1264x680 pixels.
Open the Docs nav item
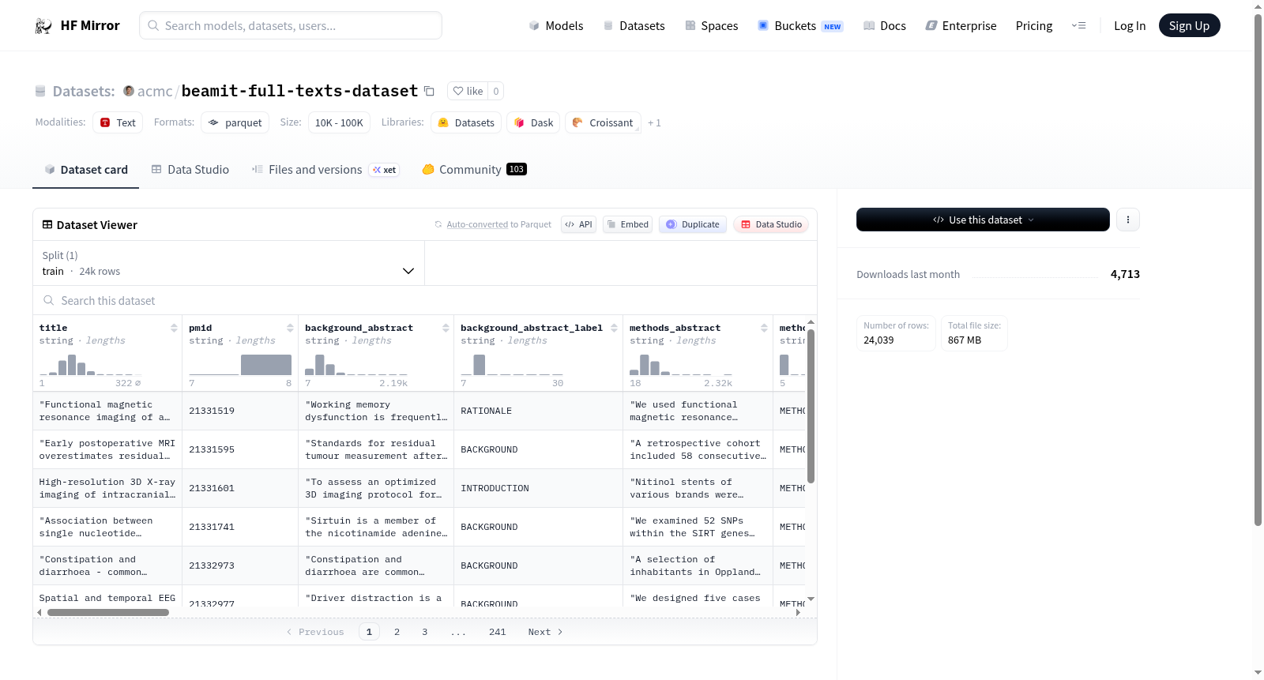[x=885, y=26]
